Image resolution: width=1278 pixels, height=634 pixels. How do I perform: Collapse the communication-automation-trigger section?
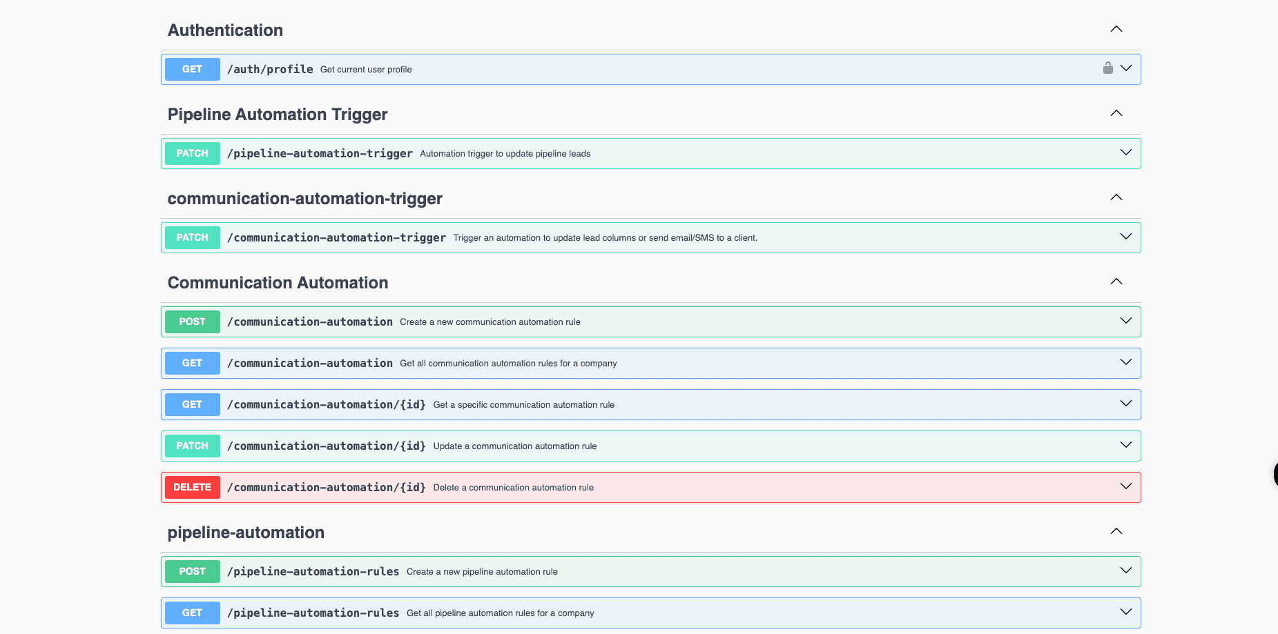(x=1116, y=197)
